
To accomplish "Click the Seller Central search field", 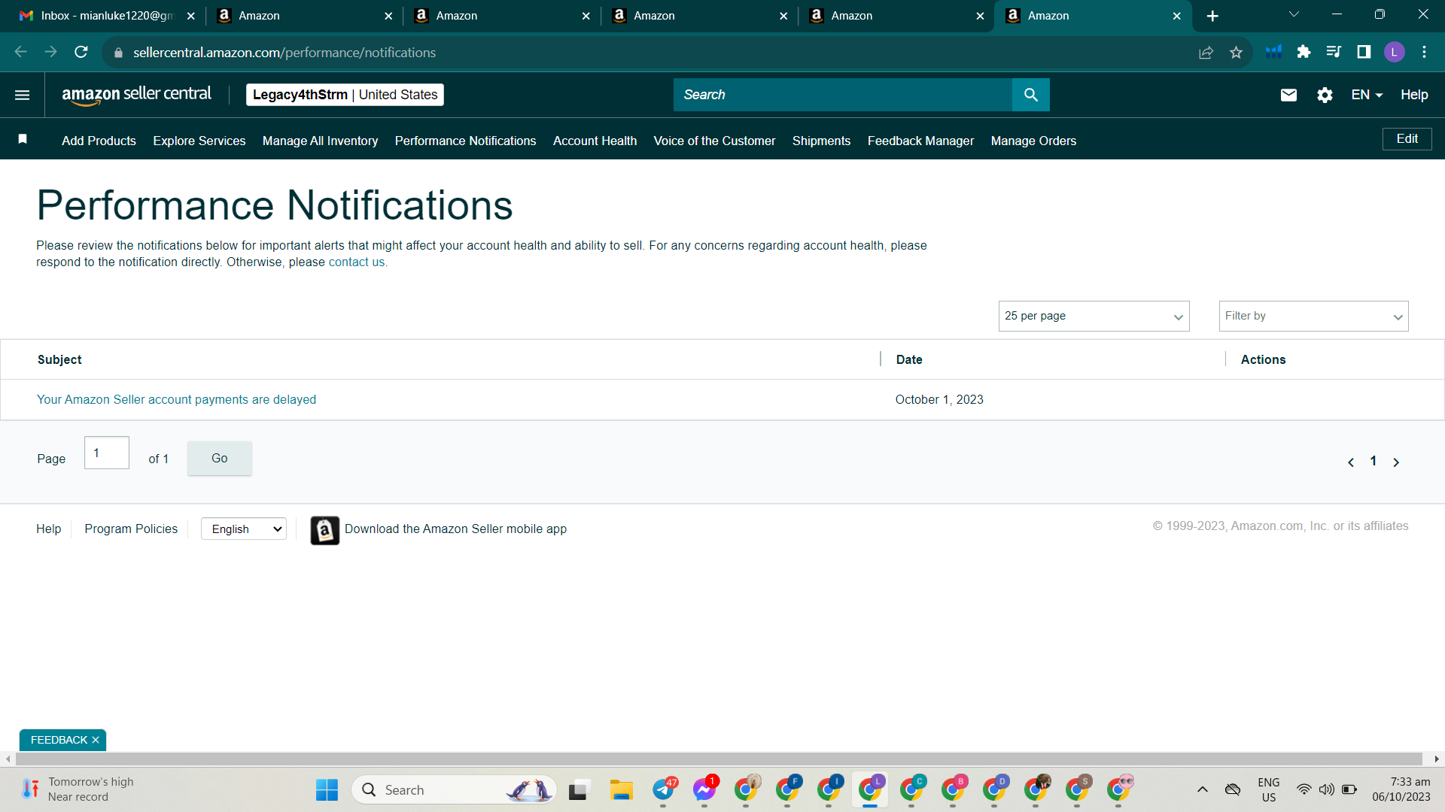I will pos(843,95).
